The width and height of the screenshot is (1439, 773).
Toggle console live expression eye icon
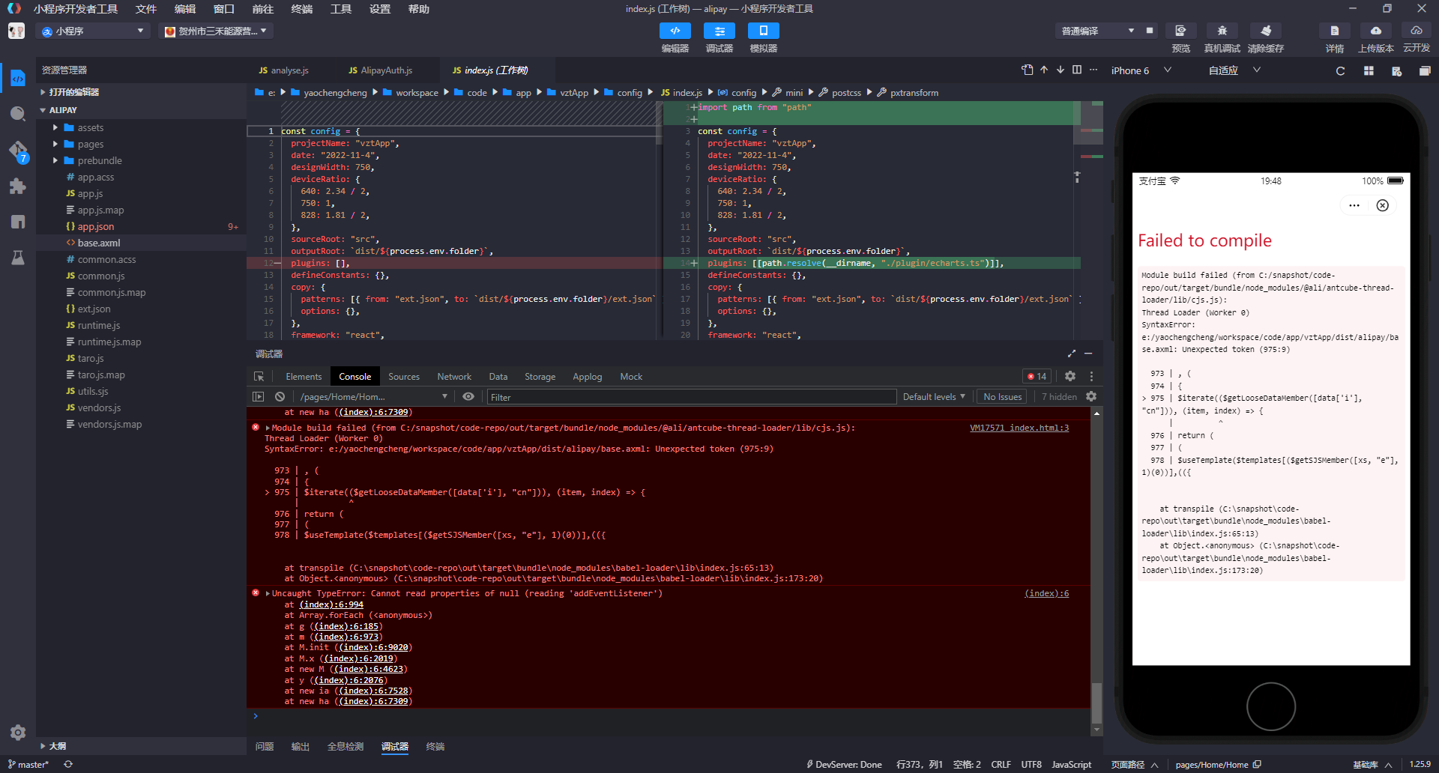(x=468, y=396)
